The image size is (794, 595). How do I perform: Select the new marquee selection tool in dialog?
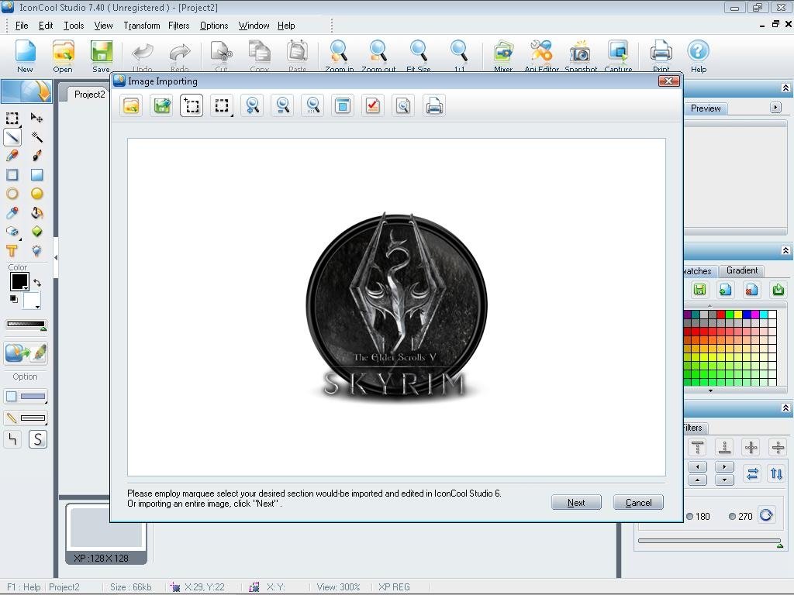(x=192, y=105)
